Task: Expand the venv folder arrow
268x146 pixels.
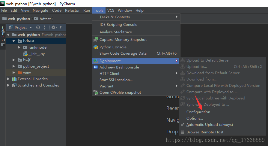Action: [x=14, y=73]
